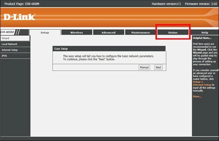Image resolution: width=219 pixels, height=141 pixels.
Task: Follow the Setup-> Internet Setup hint link
Action: [202, 83]
